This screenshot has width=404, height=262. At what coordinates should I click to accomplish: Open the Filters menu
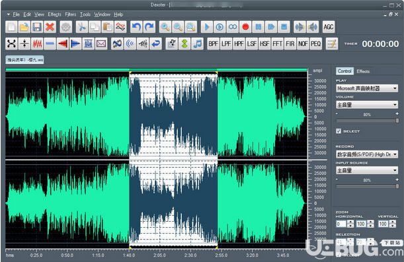pyautogui.click(x=71, y=15)
